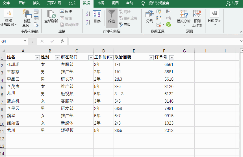Click the relationships icon in 数据工具
Image resolution: width=243 pixels, height=157 pixels.
pyautogui.click(x=169, y=18)
